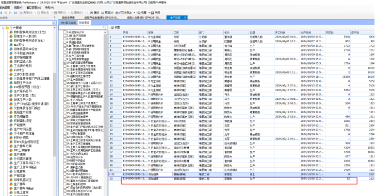Switch to the 系统主菜单 tab
This screenshot has width=375, height=196.
(69, 17)
